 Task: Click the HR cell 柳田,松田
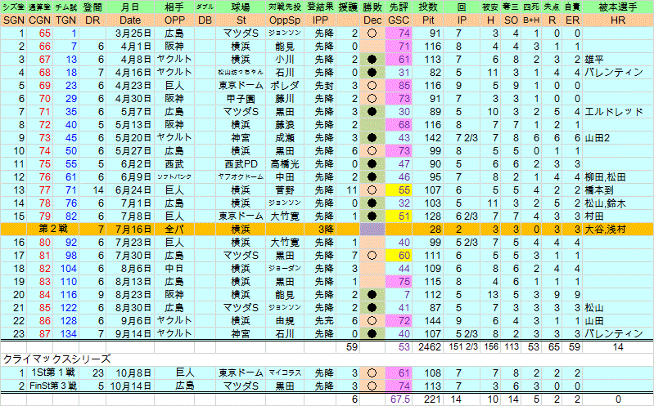pos(605,177)
